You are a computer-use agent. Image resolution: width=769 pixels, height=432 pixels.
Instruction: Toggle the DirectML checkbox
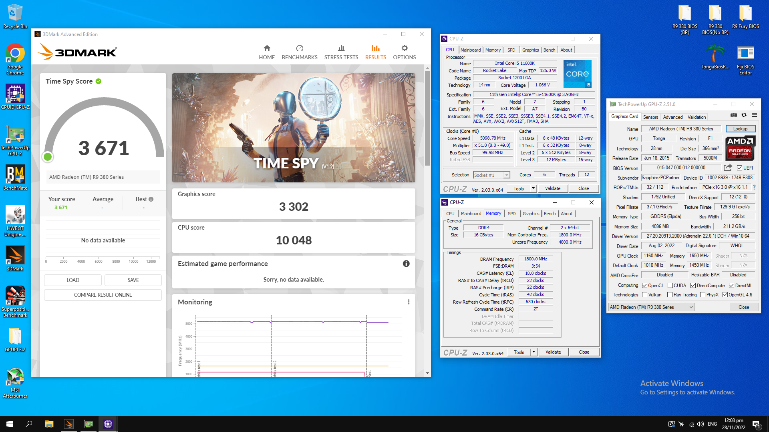point(731,286)
